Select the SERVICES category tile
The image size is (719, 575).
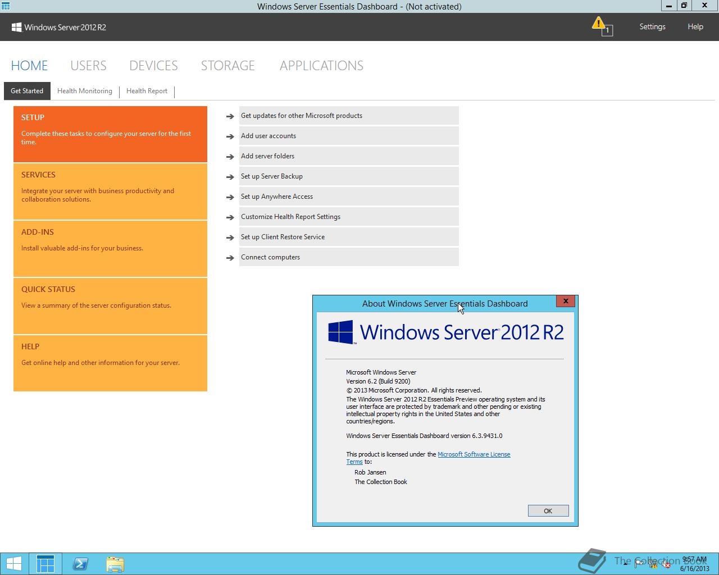tap(110, 191)
